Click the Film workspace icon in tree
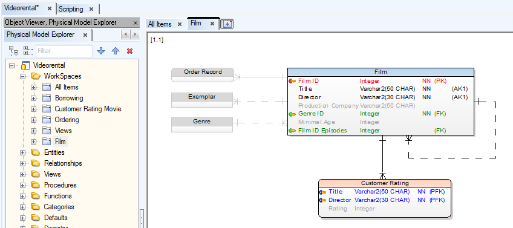Image resolution: width=513 pixels, height=228 pixels. coord(47,142)
